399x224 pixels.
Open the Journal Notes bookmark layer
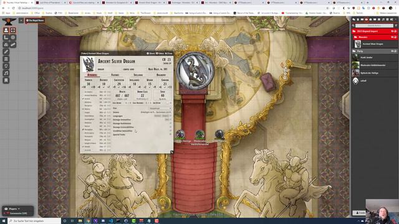(6, 80)
